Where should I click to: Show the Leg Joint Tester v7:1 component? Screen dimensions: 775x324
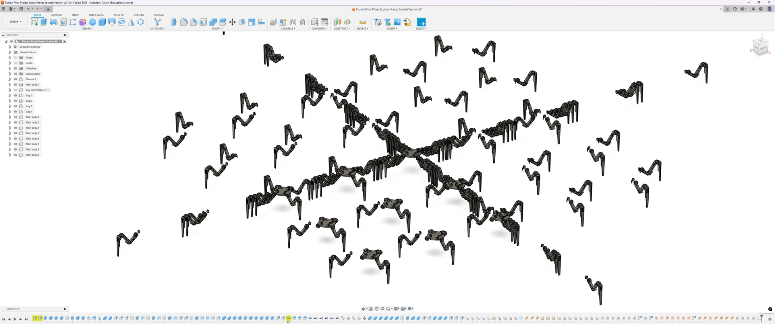coord(16,90)
